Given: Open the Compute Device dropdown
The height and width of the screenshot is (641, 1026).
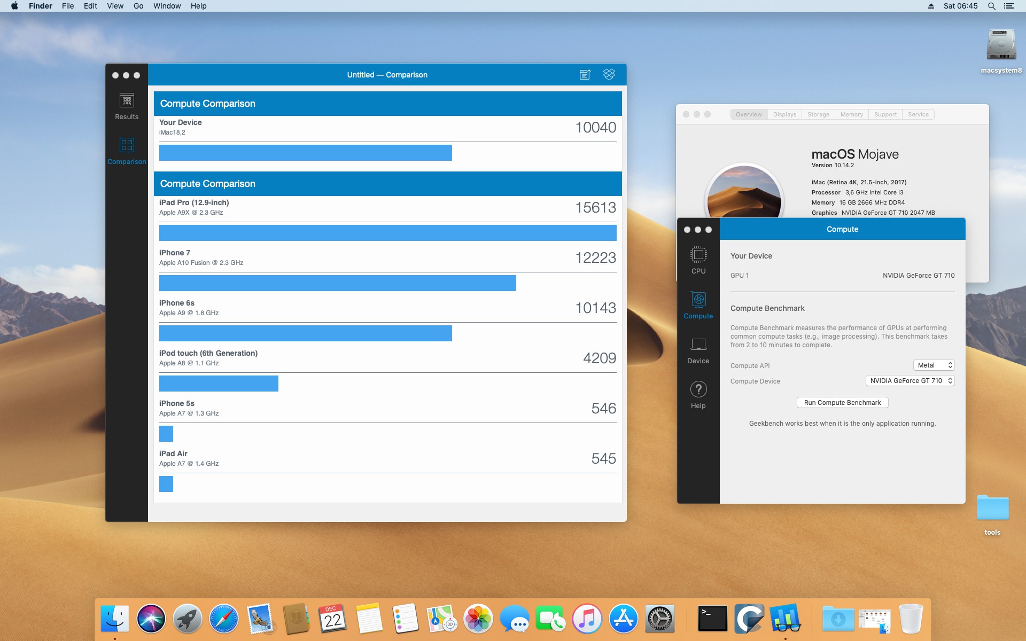Looking at the screenshot, I should coord(910,381).
